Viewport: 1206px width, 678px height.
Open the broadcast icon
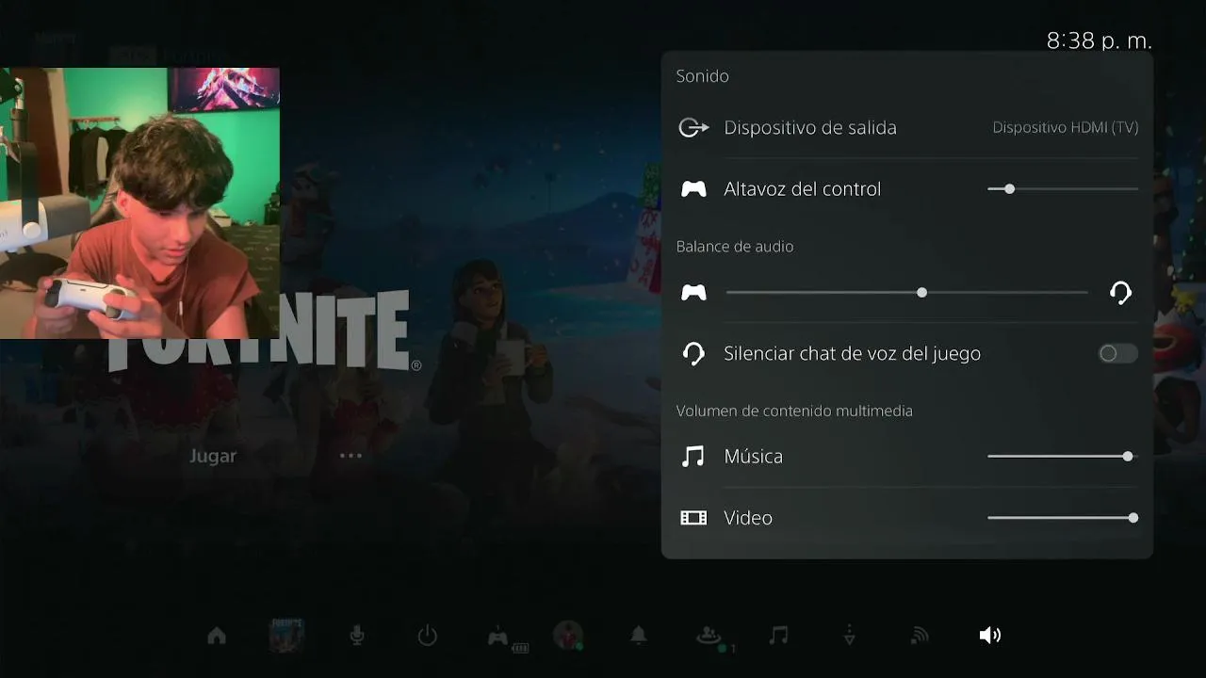pyautogui.click(x=920, y=636)
